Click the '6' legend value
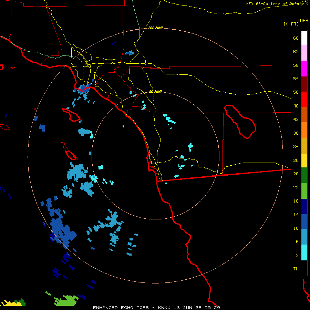Image resolution: width=310 pixels, height=310 pixels. [x=297, y=241]
